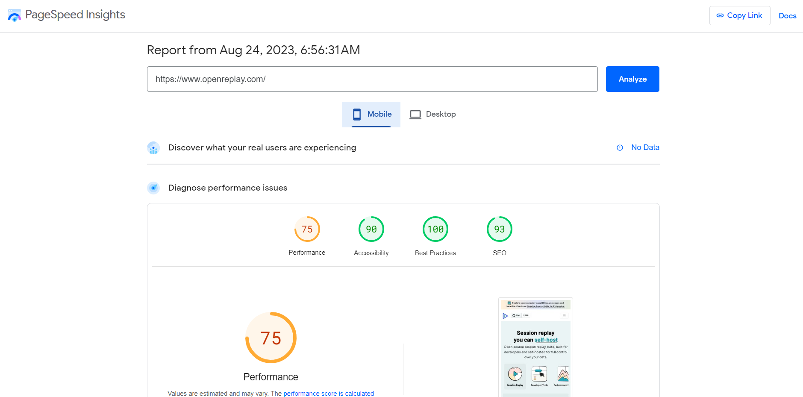Click the diagnose performance issues icon
This screenshot has width=803, height=397.
click(x=153, y=188)
